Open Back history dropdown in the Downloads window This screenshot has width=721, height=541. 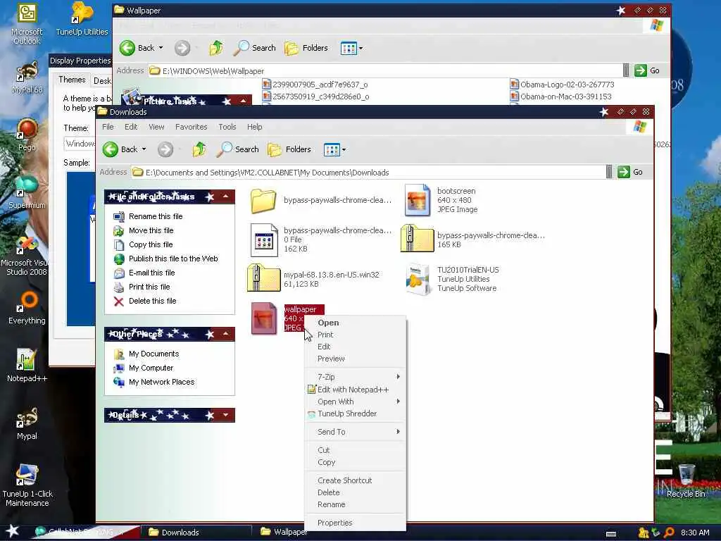point(144,149)
